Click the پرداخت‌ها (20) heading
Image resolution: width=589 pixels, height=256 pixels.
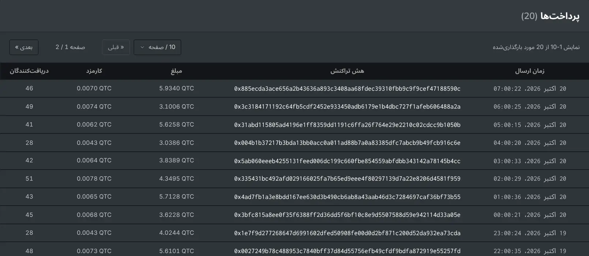coord(550,16)
